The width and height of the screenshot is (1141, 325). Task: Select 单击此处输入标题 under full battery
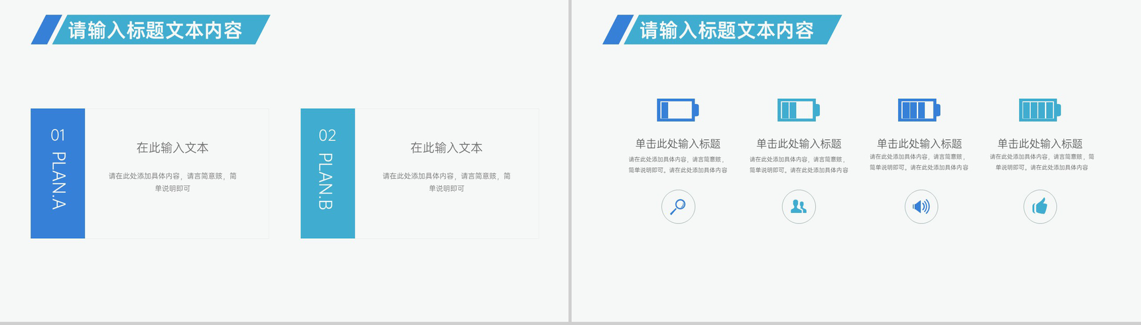[x=1040, y=144]
